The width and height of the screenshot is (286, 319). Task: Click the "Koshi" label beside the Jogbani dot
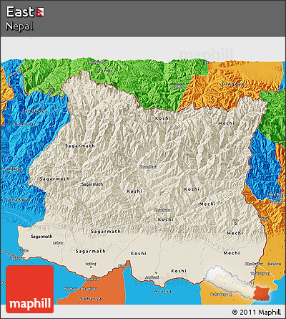179,271
